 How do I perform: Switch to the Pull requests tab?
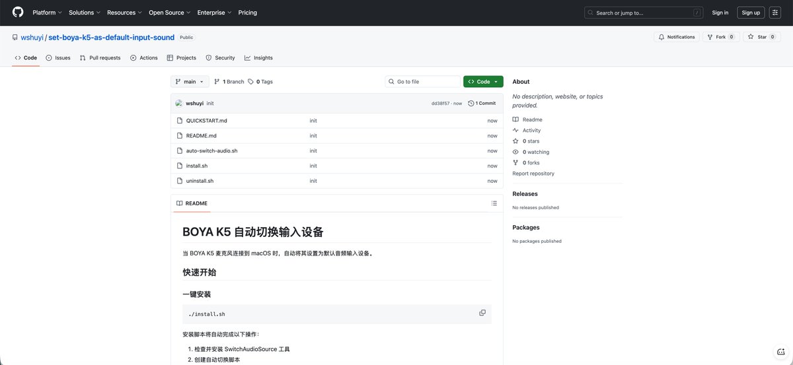(x=100, y=57)
